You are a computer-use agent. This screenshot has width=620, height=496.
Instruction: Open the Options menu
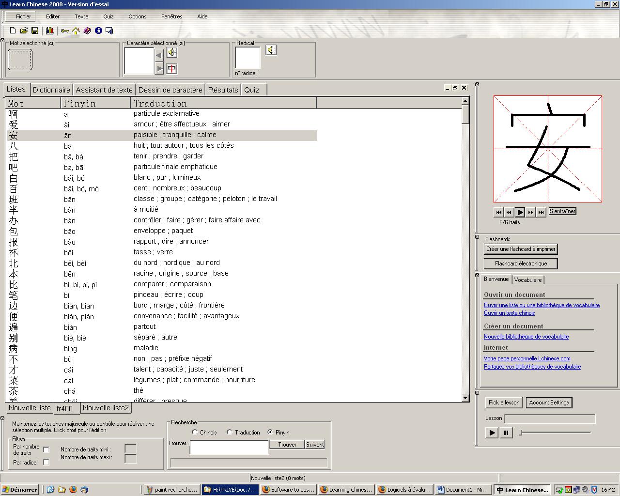[138, 16]
